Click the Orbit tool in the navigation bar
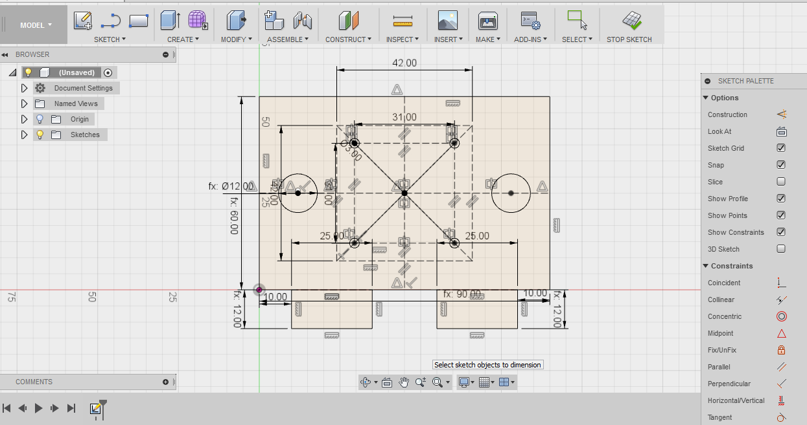The height and width of the screenshot is (425, 807). click(x=367, y=382)
